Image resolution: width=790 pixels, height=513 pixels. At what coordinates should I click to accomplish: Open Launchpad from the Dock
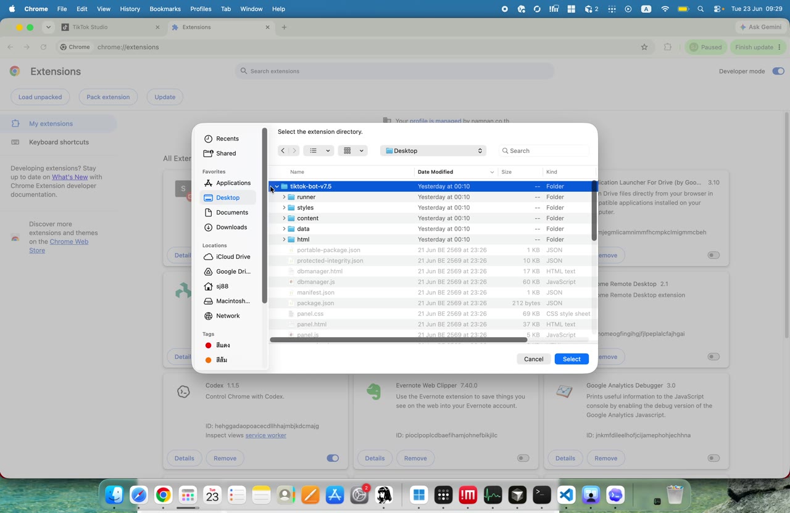point(188,495)
